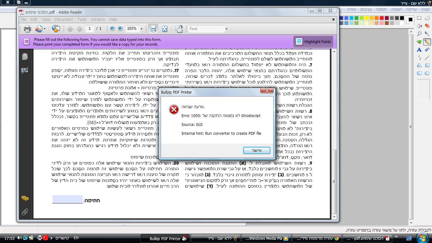Open the Signatures panel in Adobe Reader sidebar

point(25,71)
